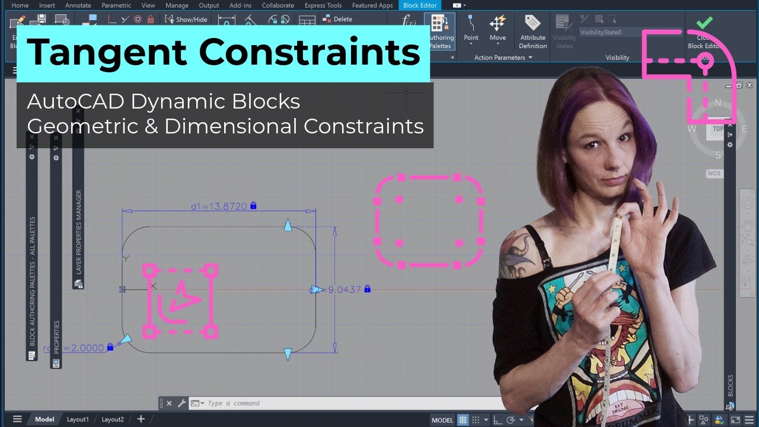This screenshot has width=759, height=427.
Task: Close the command line with its X
Action: 169,403
